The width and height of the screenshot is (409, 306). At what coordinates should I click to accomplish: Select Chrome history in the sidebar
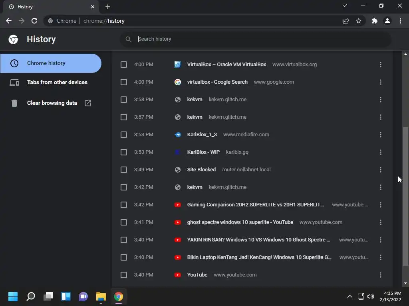pos(51,63)
